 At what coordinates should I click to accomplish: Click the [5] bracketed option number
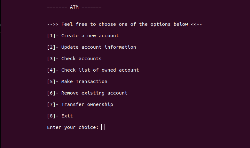(x=51, y=81)
